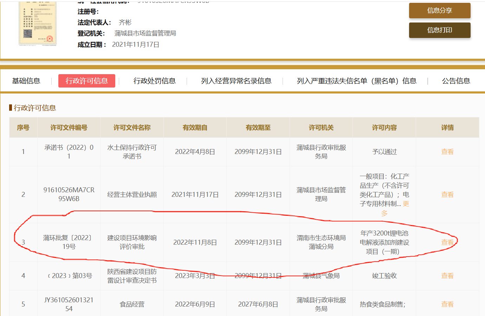485x316 pixels.
Task: Go to 列入经营异常名录信息 tab
Action: (x=236, y=81)
